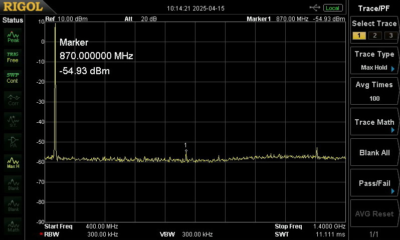400x240 pixels.
Task: Click the Status panel header
Action: click(13, 20)
